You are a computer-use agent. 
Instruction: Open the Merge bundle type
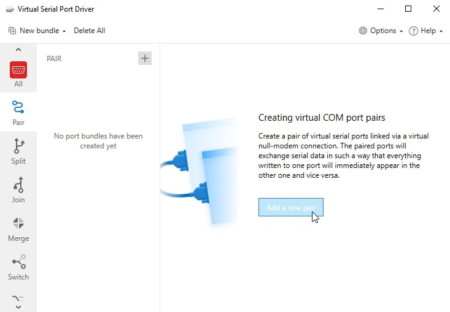point(18,229)
